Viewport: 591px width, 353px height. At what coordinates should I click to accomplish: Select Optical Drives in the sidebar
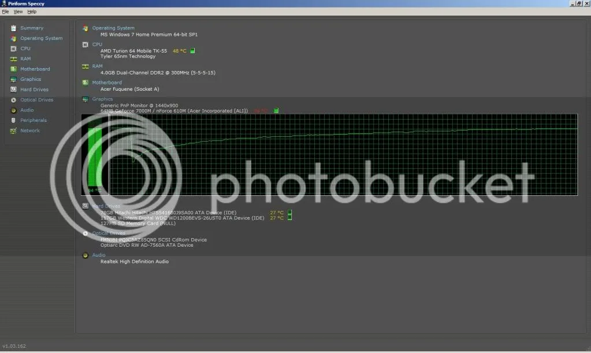coord(36,99)
